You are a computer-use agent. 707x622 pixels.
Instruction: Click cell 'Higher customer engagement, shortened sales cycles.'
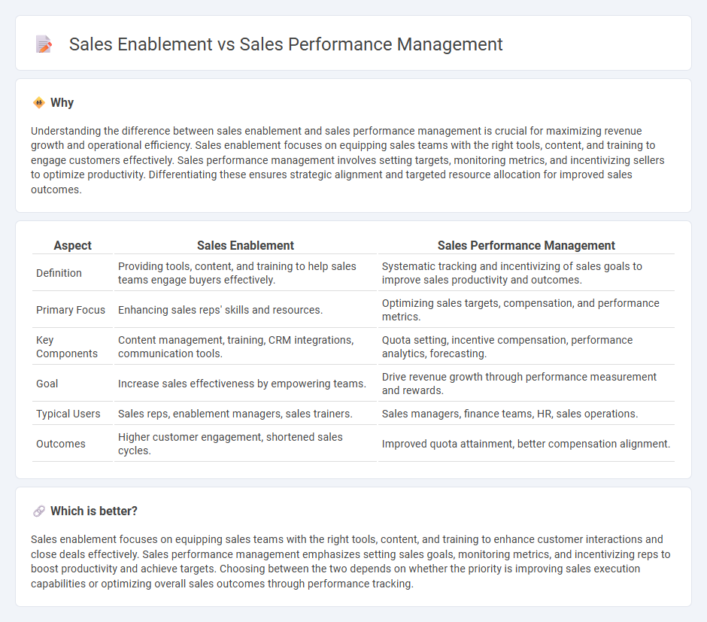click(245, 444)
